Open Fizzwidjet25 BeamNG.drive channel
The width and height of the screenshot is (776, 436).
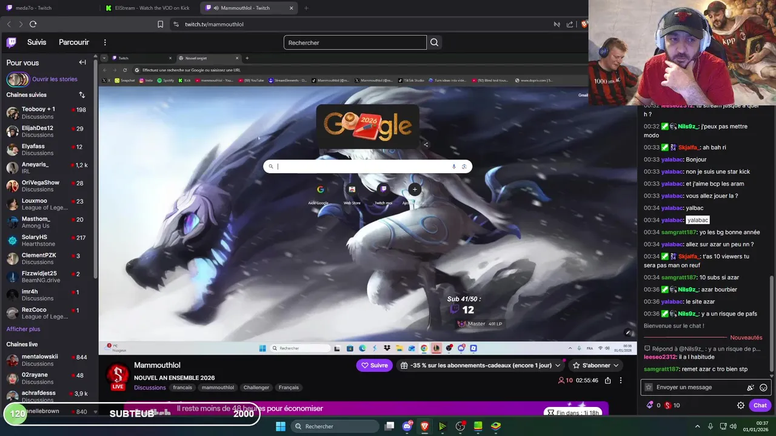coord(47,277)
